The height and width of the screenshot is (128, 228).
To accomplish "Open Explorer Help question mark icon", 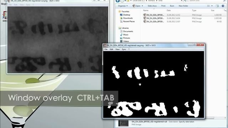I will pyautogui.click(x=223, y=6).
